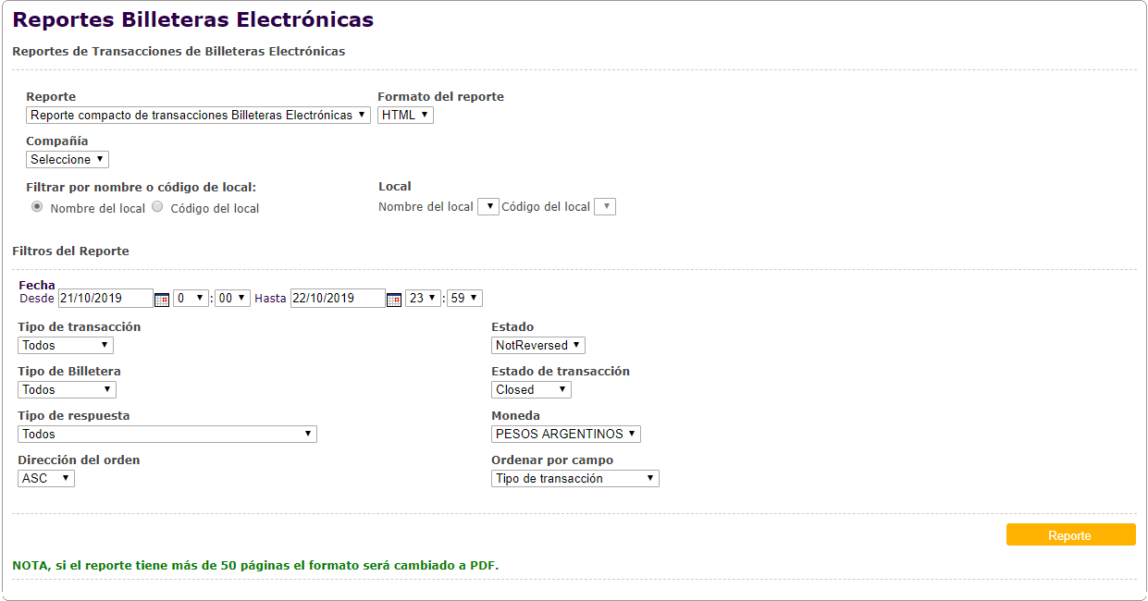Image resolution: width=1148 pixels, height=601 pixels.
Task: Click the Desde date input field
Action: [105, 299]
